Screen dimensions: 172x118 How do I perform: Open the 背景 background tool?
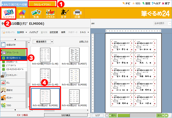click(22, 13)
